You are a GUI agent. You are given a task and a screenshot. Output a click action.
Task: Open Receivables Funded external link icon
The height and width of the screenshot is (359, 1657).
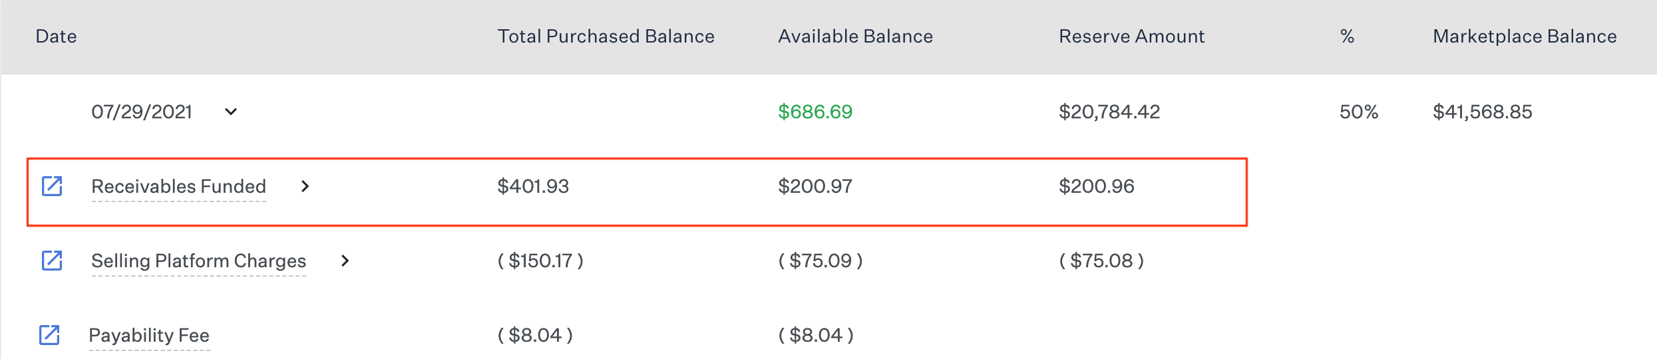[x=52, y=186]
